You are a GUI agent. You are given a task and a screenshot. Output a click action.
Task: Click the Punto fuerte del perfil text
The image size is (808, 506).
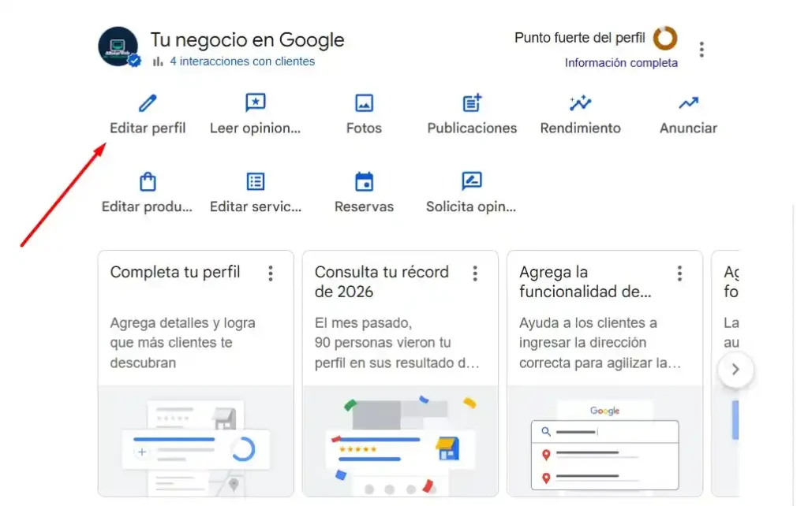click(580, 38)
